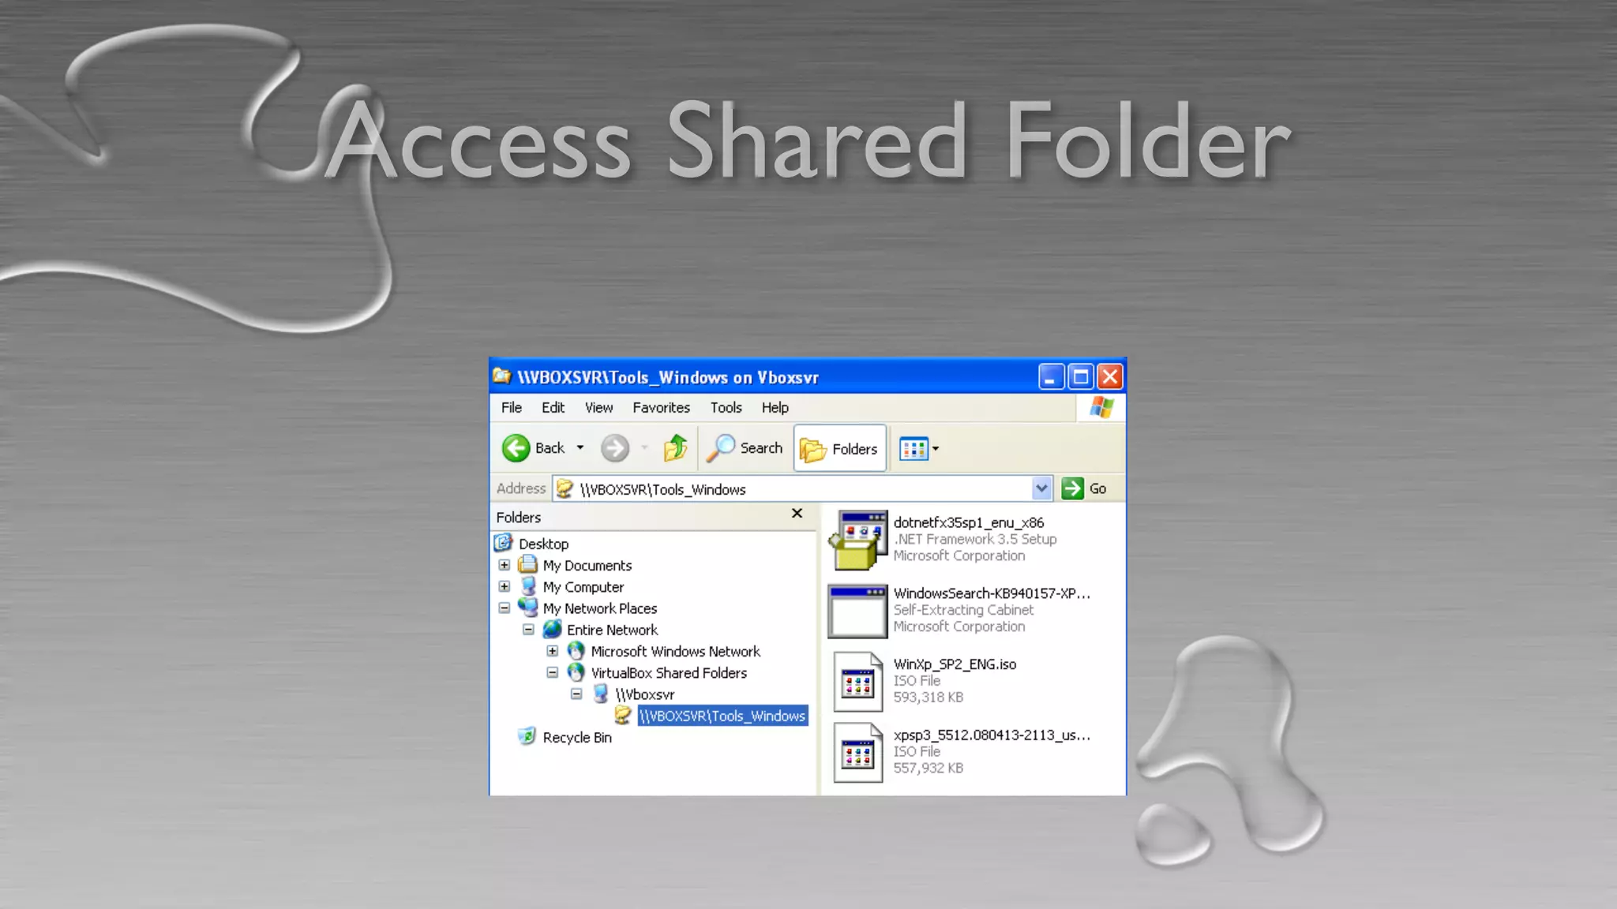Click the green Go button

click(x=1084, y=489)
